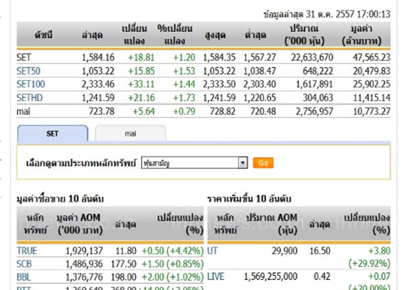Screen dimensions: 403x290
Task: Select mai last value 723.78
Action: 101,112
